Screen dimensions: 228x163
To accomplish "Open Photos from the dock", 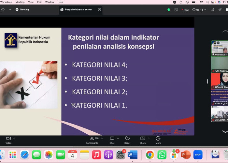I will (49, 155).
